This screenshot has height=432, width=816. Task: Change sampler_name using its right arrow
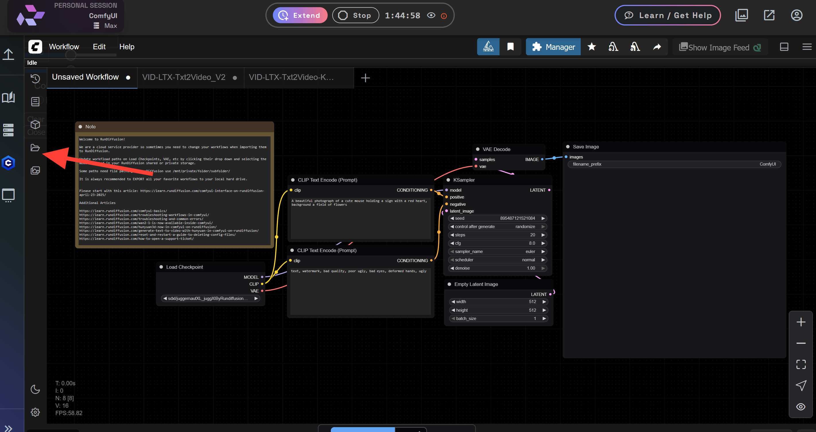(544, 252)
